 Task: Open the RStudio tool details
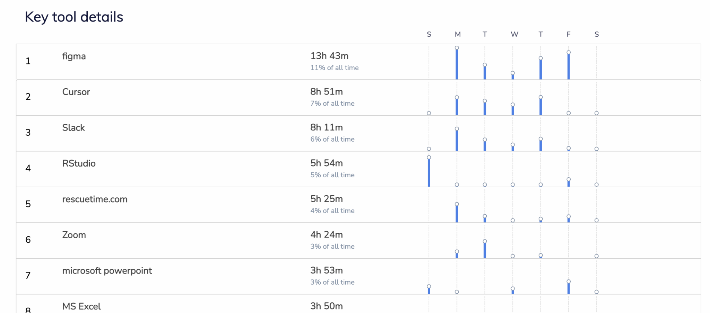point(79,163)
